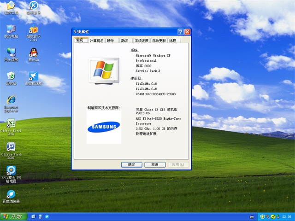Open the Office Excel 2007 shortcut
The width and height of the screenshot is (295, 221).
click(11, 123)
